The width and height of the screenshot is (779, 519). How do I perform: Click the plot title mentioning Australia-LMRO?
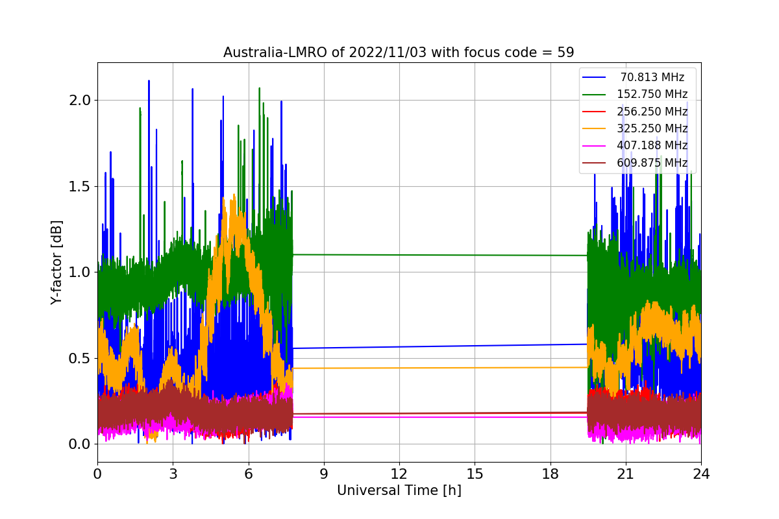(399, 53)
